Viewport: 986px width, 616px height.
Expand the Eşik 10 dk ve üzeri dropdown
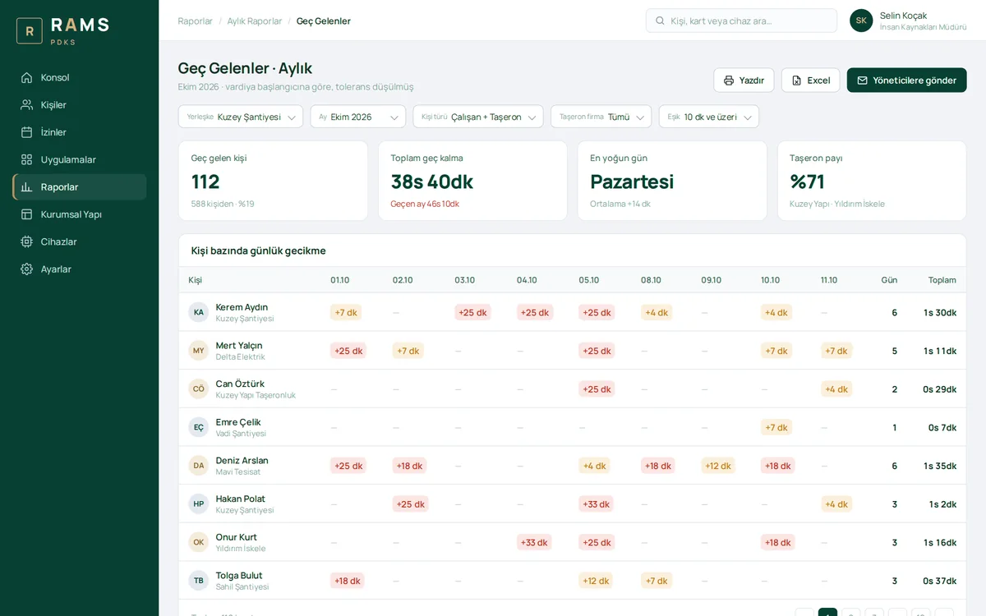(x=709, y=117)
